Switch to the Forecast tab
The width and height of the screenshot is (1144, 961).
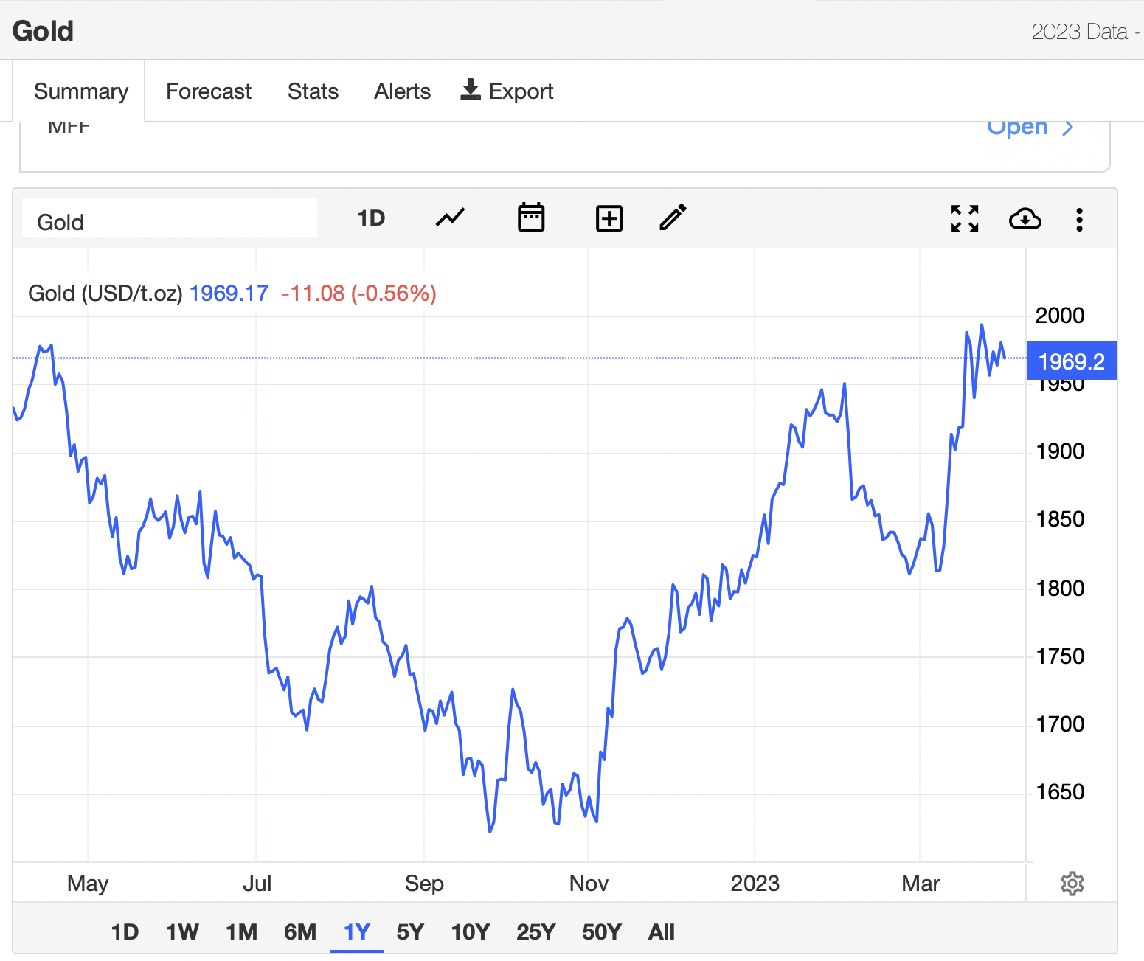pyautogui.click(x=208, y=91)
